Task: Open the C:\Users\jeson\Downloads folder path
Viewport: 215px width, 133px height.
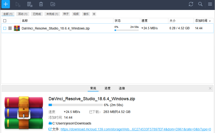Action: [x=72, y=123]
